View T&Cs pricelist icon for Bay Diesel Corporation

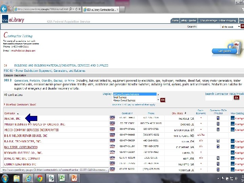tap(218, 147)
